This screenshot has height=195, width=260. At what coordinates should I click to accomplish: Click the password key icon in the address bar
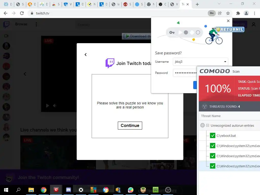212,13
